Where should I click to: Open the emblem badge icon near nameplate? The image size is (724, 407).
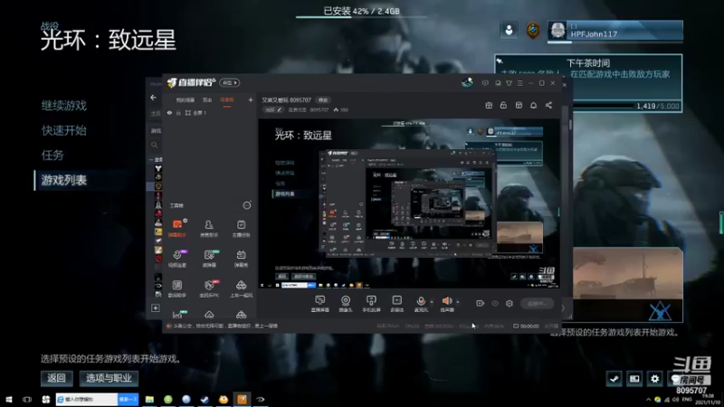[x=533, y=31]
